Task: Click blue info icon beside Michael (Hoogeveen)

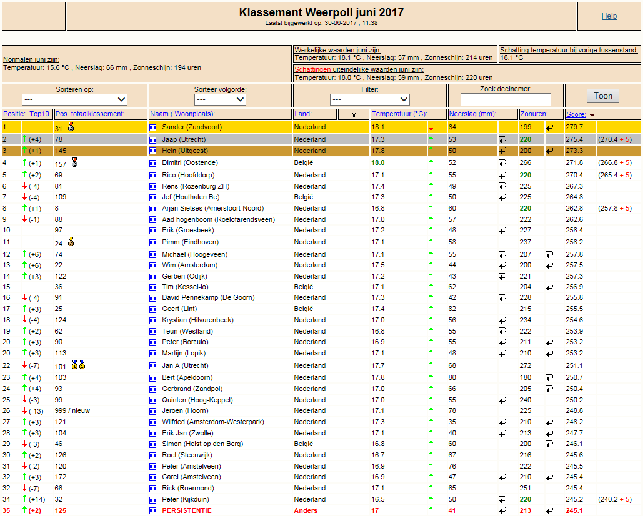Action: 153,254
